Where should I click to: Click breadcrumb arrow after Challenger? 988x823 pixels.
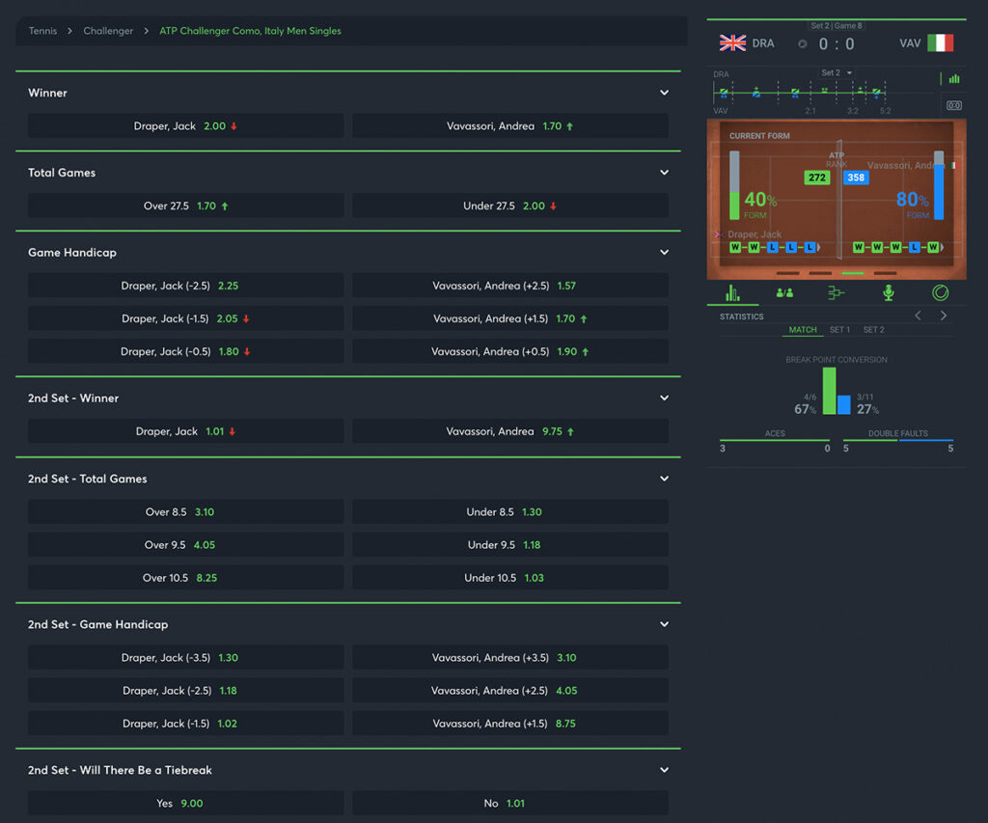[147, 31]
